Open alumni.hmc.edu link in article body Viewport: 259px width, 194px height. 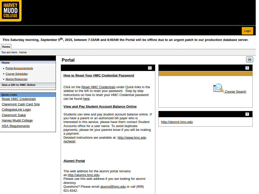coord(83,175)
